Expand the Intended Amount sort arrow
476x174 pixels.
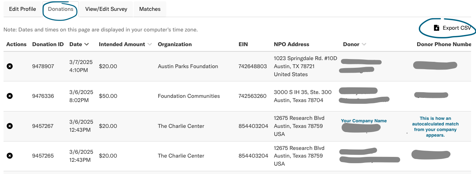[x=150, y=44]
